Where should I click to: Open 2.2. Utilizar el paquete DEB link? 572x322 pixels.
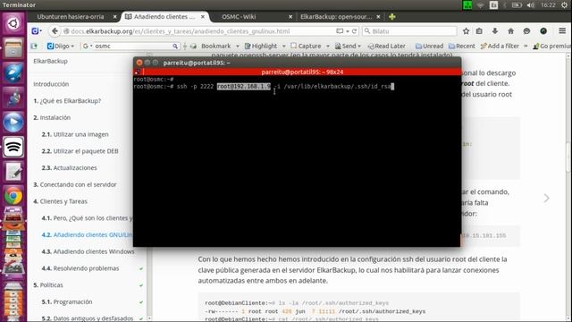pos(80,151)
